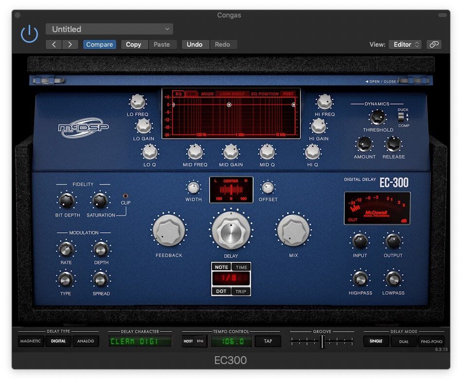Click the link chain icon button
The image size is (462, 383).
[x=434, y=44]
